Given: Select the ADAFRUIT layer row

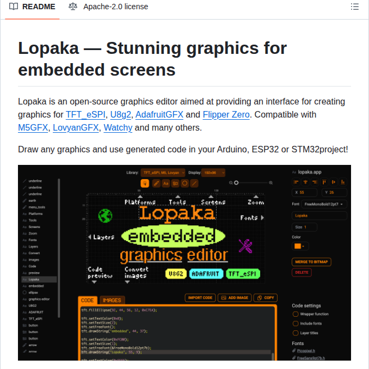Looking at the screenshot, I should [x=40, y=312].
